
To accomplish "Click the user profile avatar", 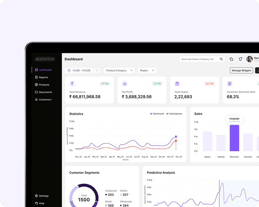I will tap(249, 59).
